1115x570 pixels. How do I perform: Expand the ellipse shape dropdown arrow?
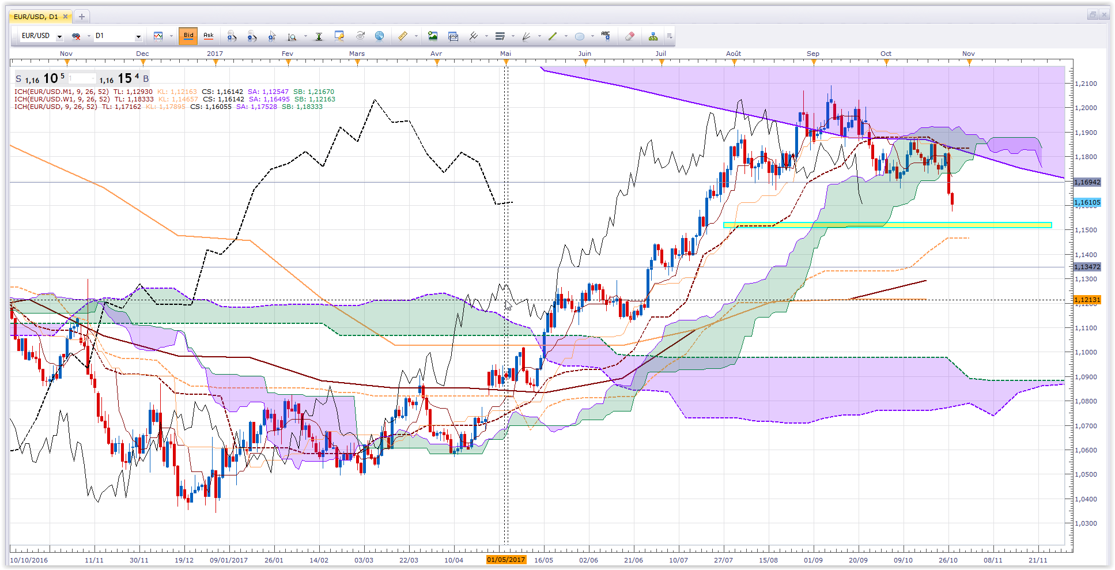[x=592, y=36]
